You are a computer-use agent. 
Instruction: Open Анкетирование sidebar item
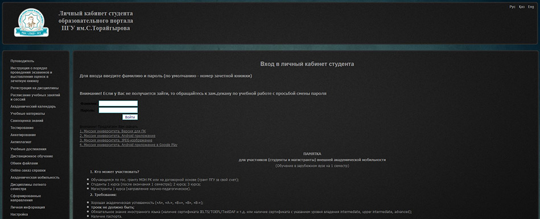point(23,135)
